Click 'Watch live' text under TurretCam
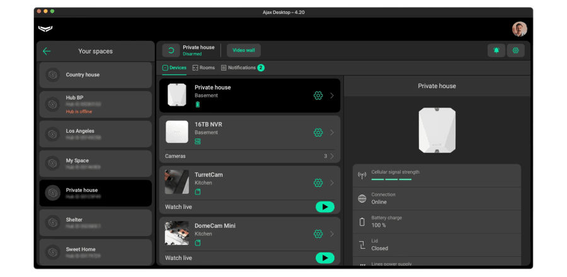567x277 pixels. [179, 207]
